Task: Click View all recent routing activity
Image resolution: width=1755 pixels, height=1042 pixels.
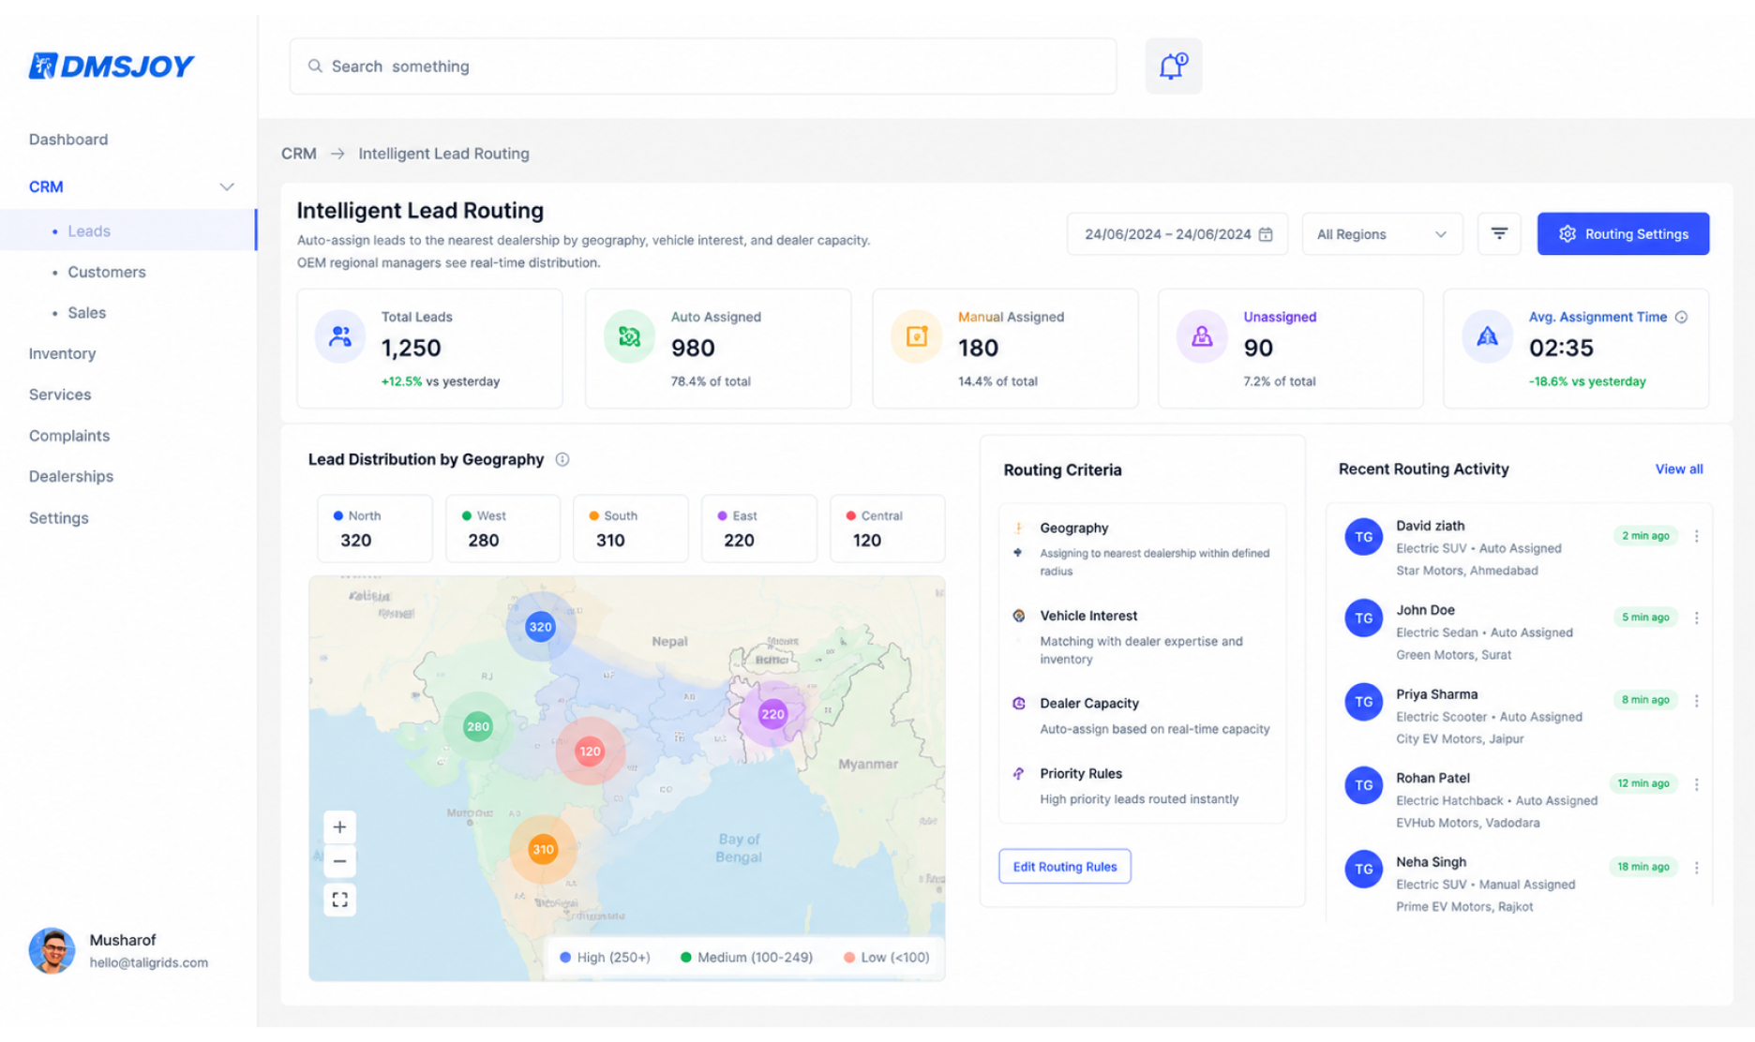Action: click(1679, 469)
